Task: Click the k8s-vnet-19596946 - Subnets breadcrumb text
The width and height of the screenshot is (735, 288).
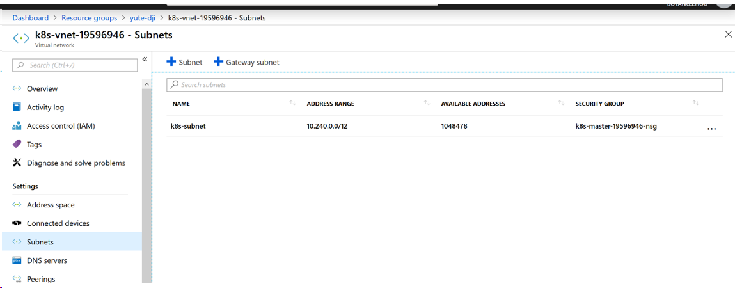Action: (x=217, y=18)
